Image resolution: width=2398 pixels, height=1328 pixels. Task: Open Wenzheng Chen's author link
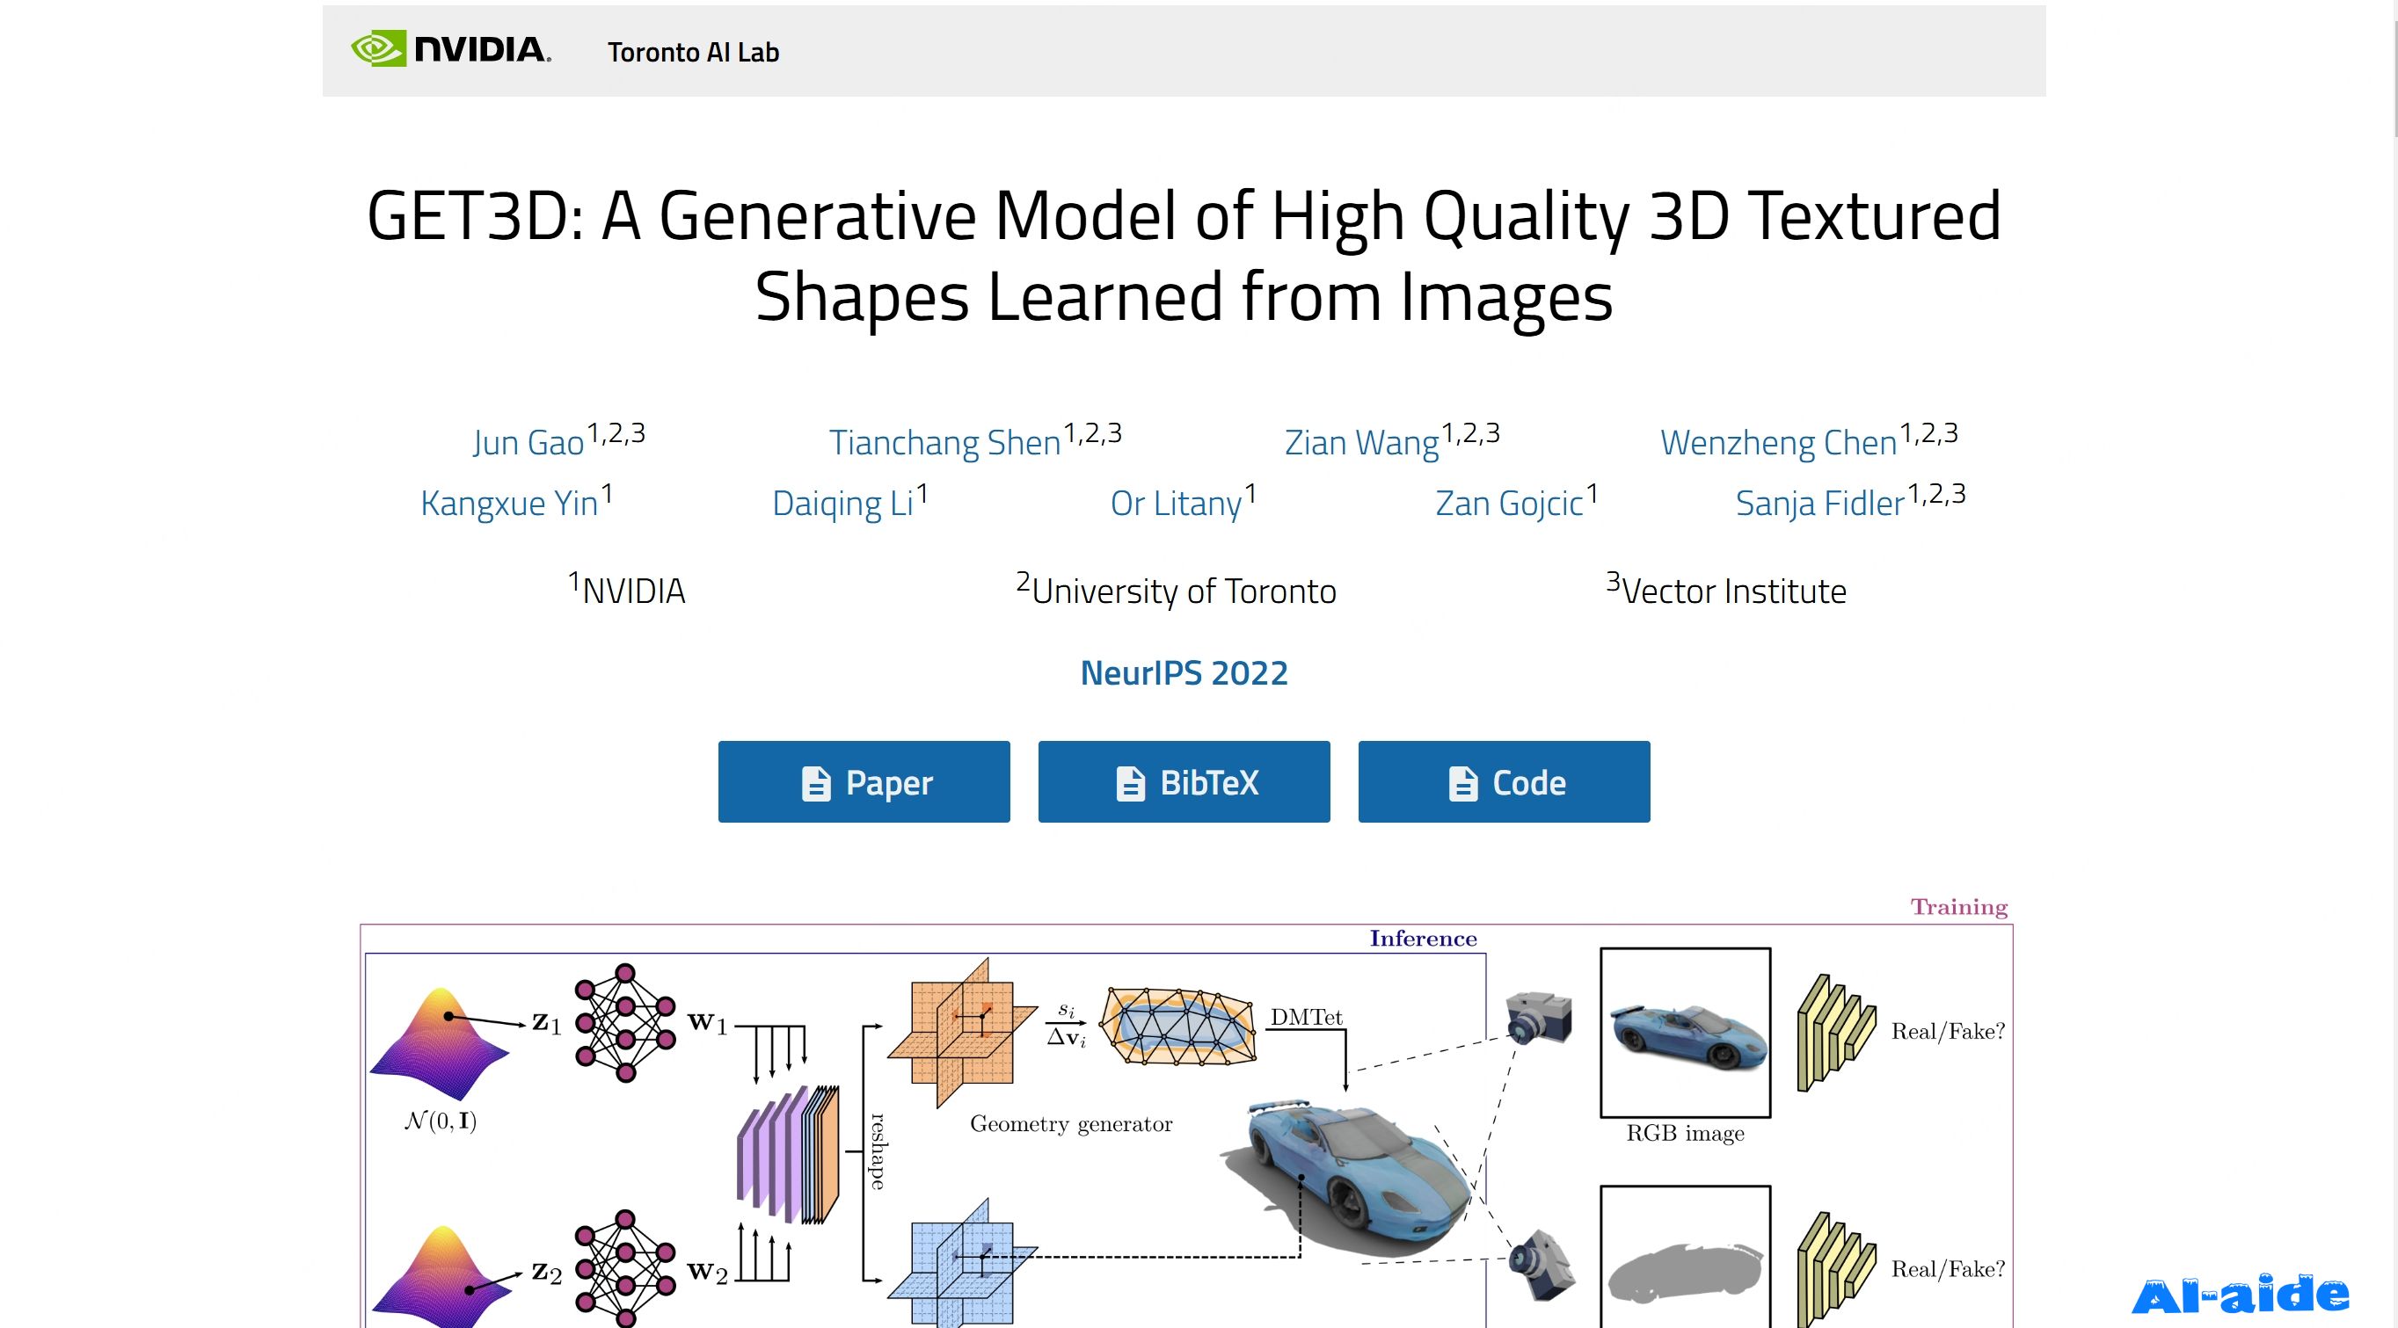(x=1779, y=442)
